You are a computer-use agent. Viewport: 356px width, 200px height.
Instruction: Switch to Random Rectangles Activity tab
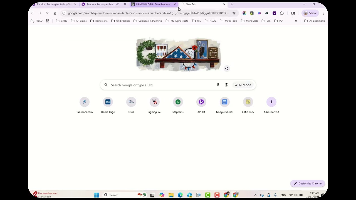click(54, 4)
